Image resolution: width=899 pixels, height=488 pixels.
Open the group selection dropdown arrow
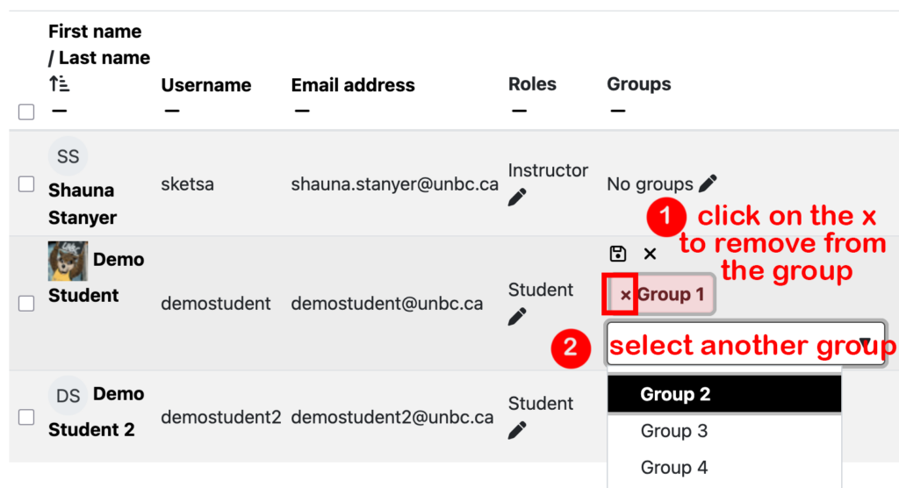point(866,344)
